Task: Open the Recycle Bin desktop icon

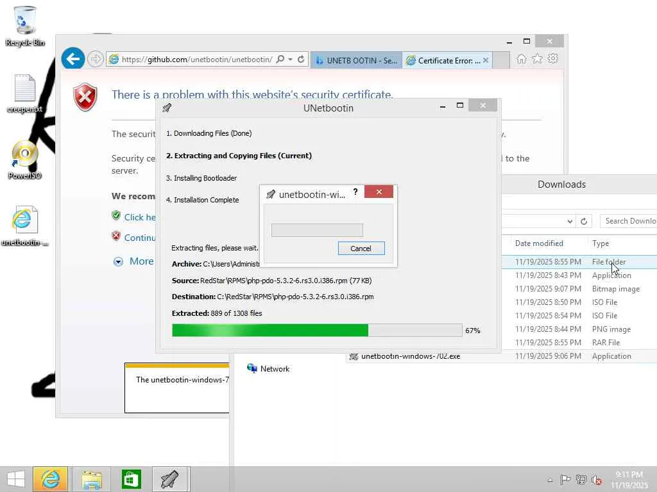Action: click(25, 26)
